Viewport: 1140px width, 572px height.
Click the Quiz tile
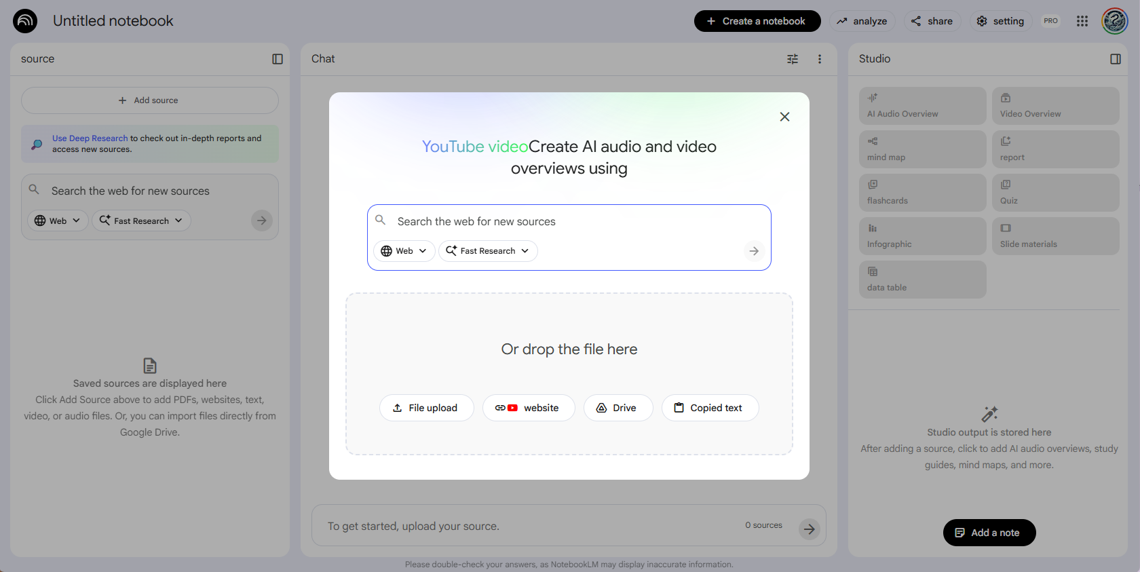1055,193
